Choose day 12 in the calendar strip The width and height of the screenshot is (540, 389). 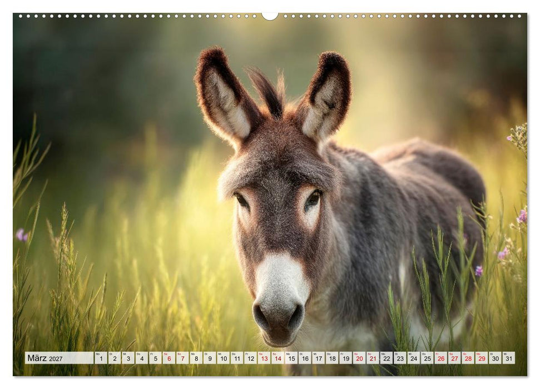250,358
